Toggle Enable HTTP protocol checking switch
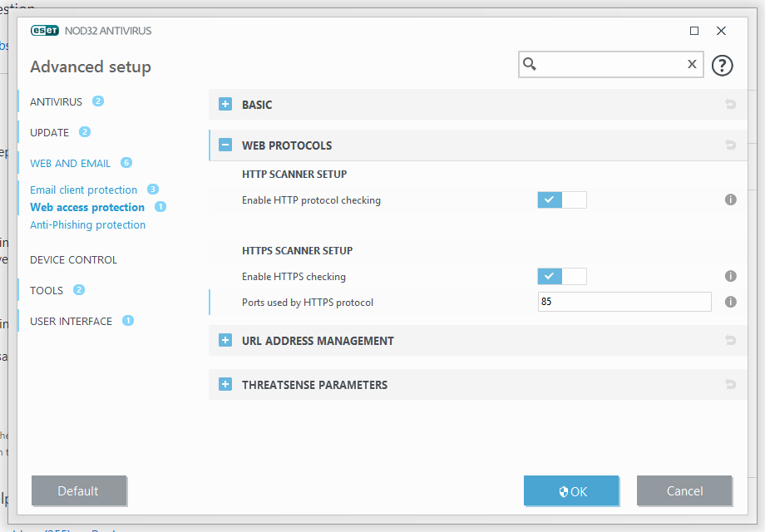The height and width of the screenshot is (532, 765). [562, 200]
